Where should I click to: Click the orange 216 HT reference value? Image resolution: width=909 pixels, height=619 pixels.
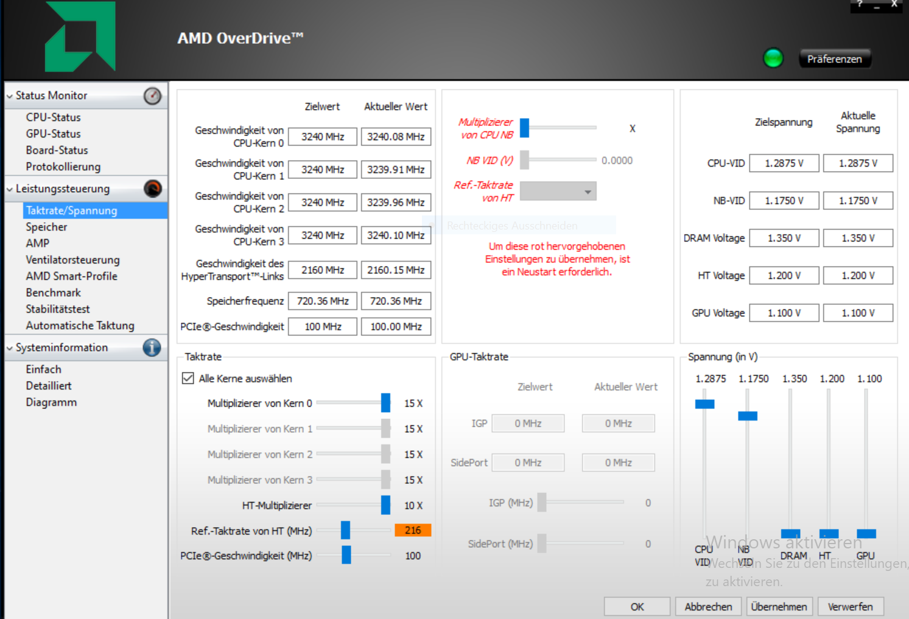(x=413, y=530)
